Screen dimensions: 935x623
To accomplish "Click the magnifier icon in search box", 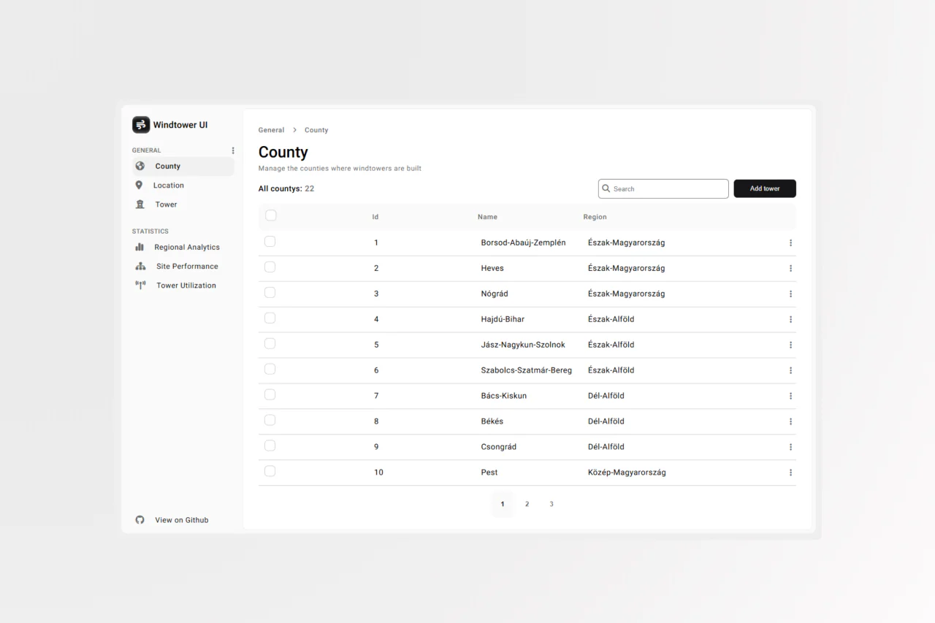I will [x=606, y=188].
